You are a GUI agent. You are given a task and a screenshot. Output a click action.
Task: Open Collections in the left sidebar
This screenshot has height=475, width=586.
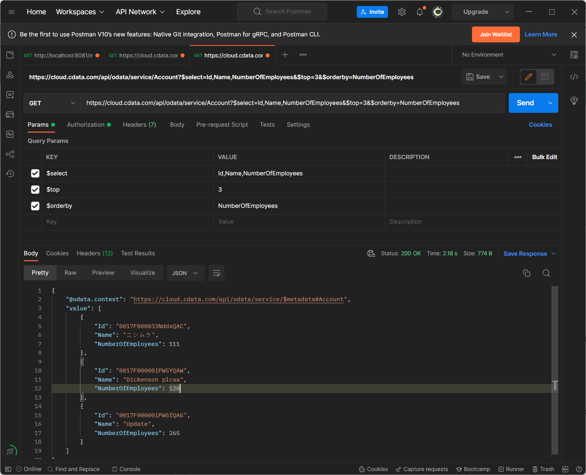pos(10,55)
